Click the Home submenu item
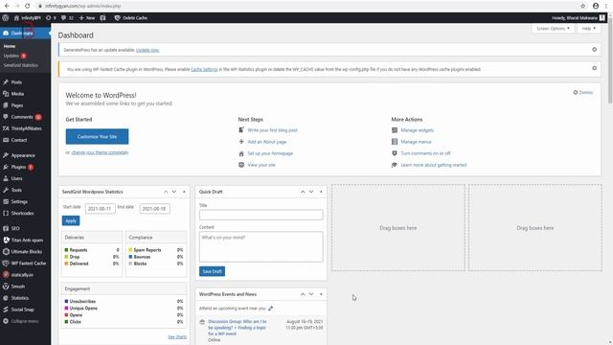 [10, 46]
